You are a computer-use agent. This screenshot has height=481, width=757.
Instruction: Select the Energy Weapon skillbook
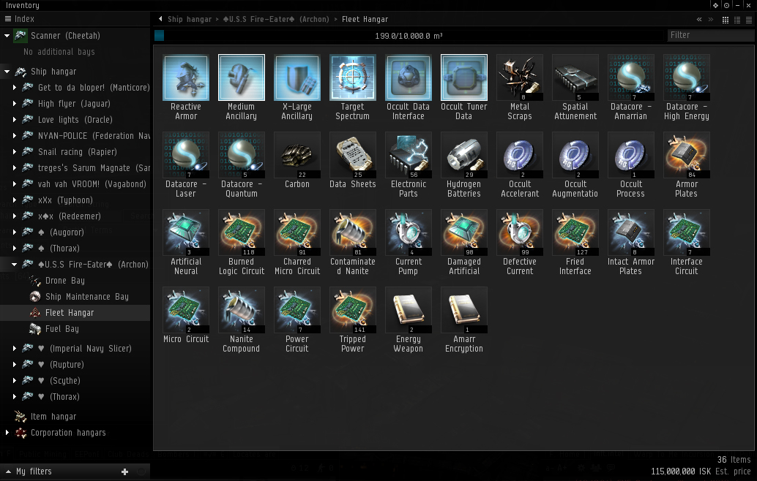[x=409, y=311]
